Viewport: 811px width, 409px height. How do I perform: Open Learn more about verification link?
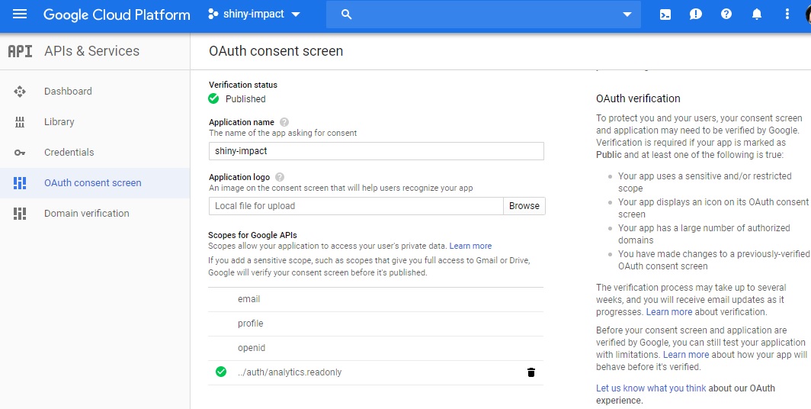[x=668, y=311]
